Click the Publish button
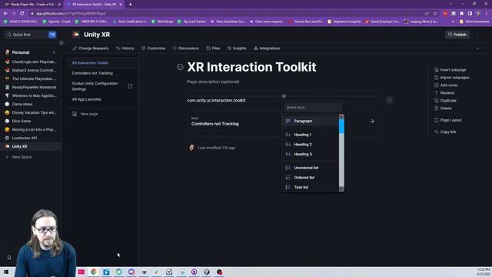The height and width of the screenshot is (277, 492). (x=457, y=35)
